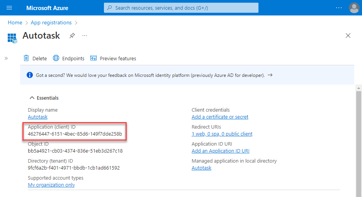Go to the Home breadcrumb

click(x=15, y=23)
